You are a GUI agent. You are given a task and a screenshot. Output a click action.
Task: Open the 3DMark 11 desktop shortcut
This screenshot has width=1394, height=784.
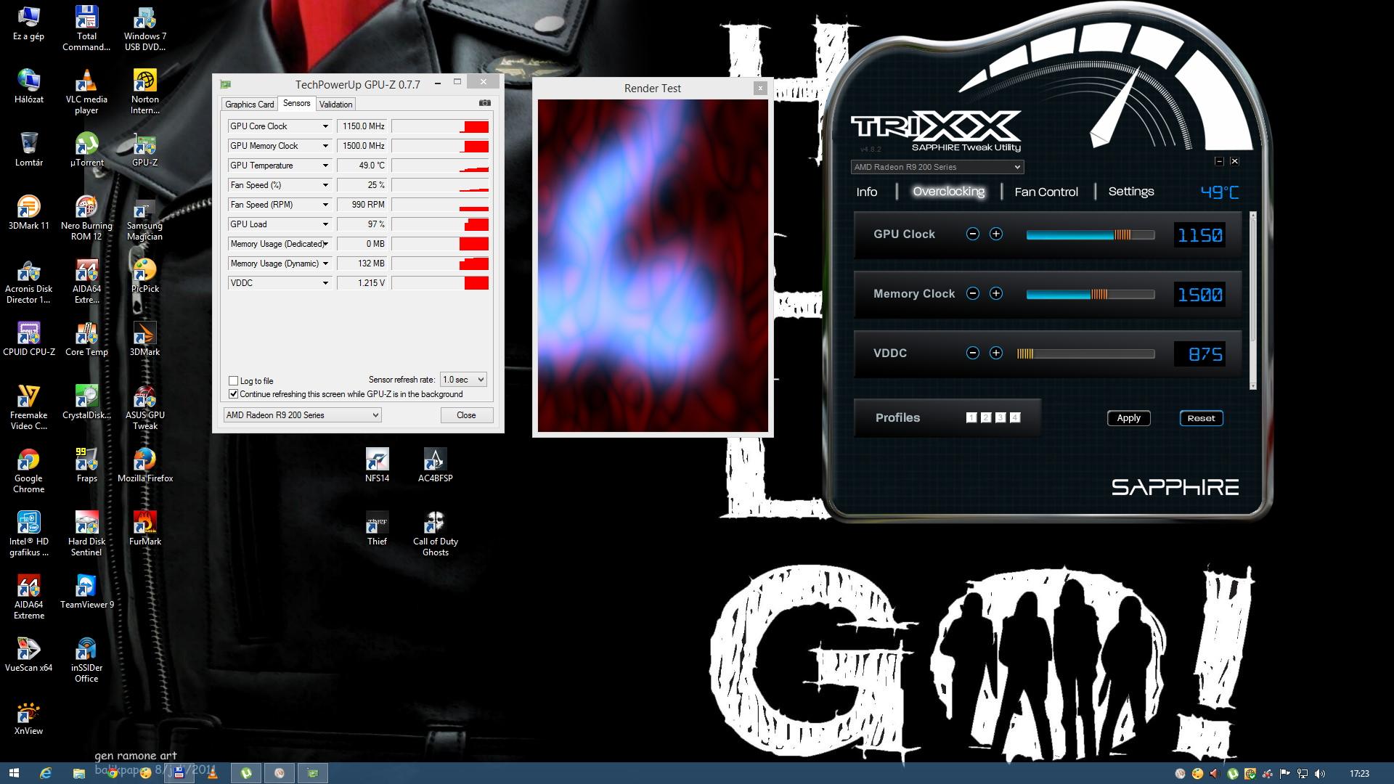(x=29, y=212)
